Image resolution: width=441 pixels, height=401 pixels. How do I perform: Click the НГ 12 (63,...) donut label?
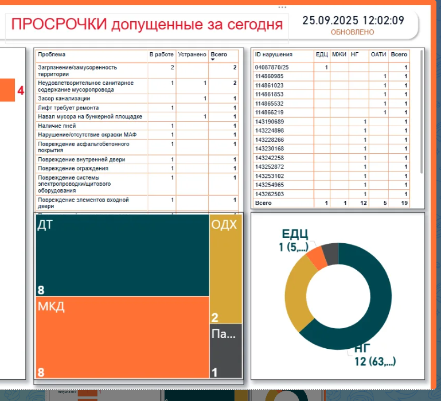[x=375, y=355]
